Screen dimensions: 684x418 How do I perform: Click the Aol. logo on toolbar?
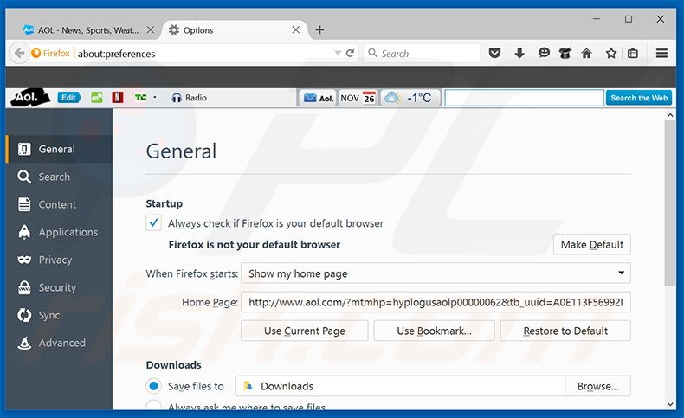point(29,97)
